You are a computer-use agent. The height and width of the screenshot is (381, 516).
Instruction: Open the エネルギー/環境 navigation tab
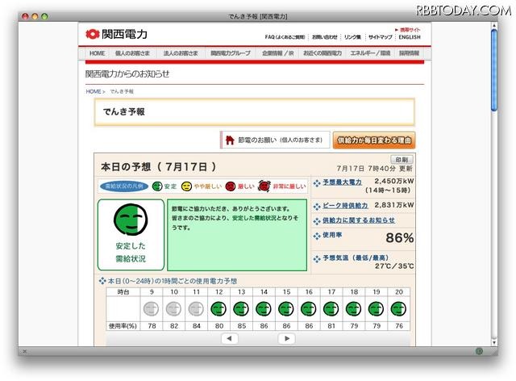(370, 53)
